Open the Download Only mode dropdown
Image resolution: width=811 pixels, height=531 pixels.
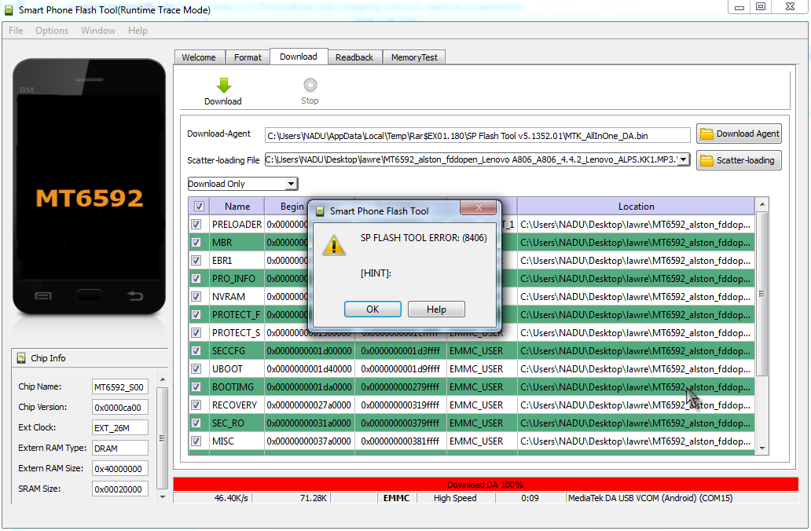coord(291,184)
